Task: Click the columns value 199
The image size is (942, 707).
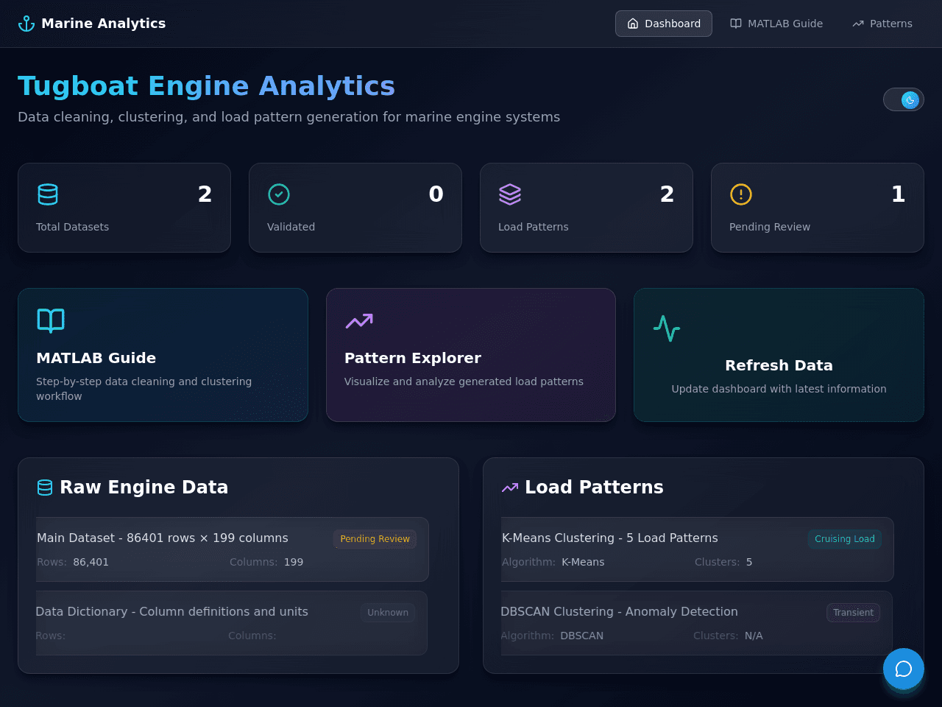Action: [x=294, y=562]
